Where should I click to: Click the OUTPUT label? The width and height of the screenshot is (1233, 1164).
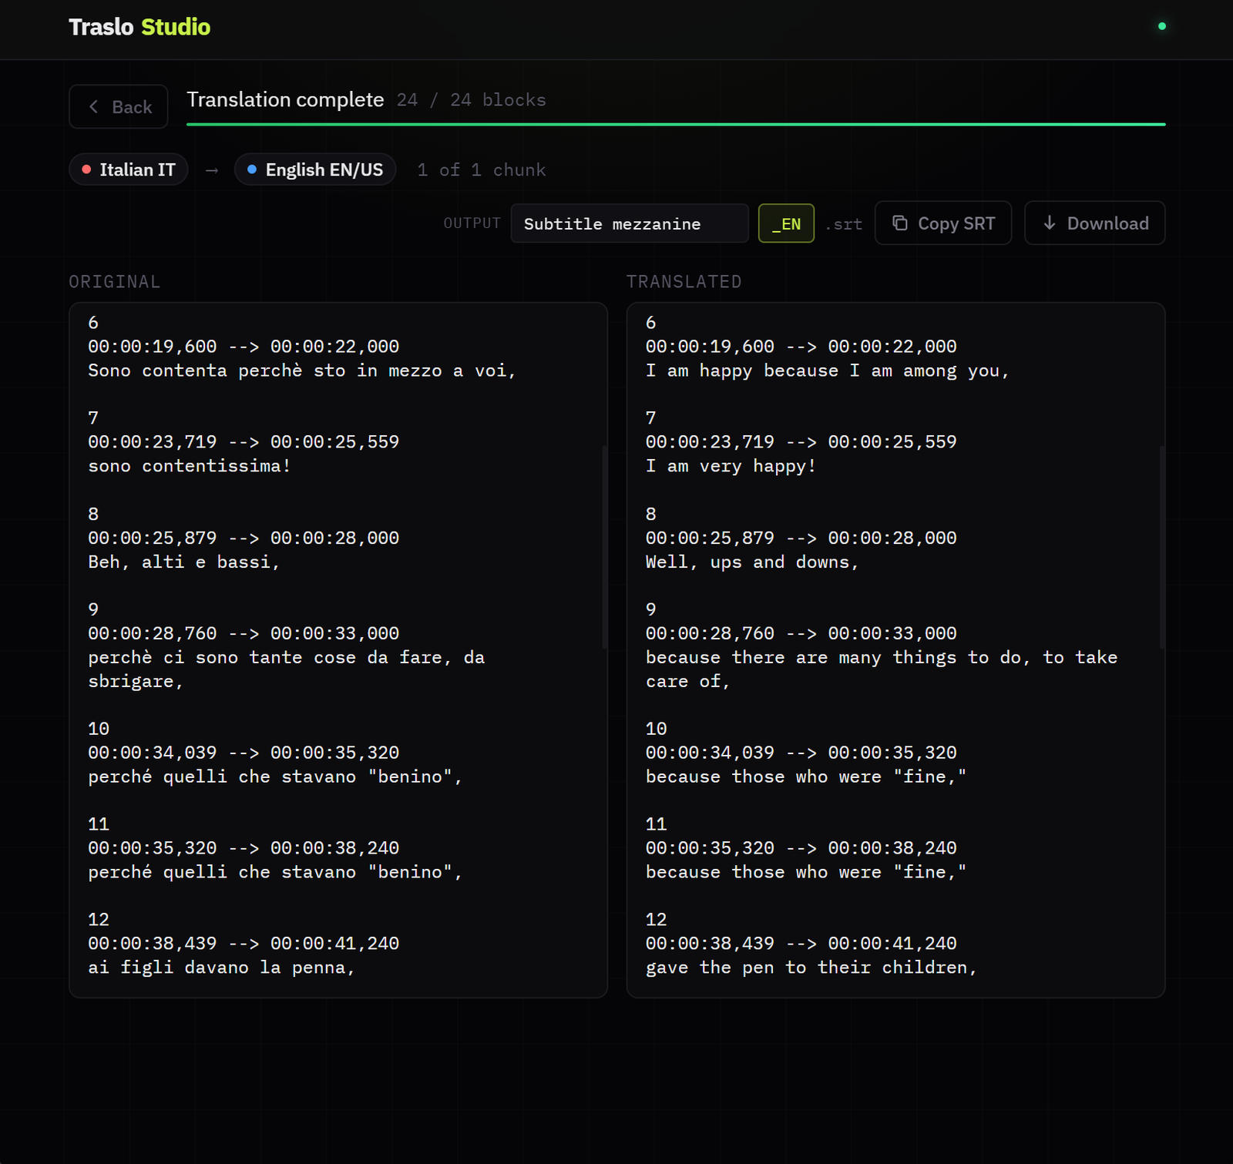(x=472, y=223)
